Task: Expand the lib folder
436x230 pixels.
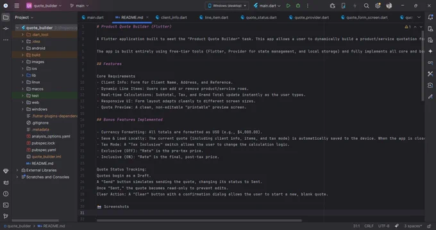Action: 22,75
